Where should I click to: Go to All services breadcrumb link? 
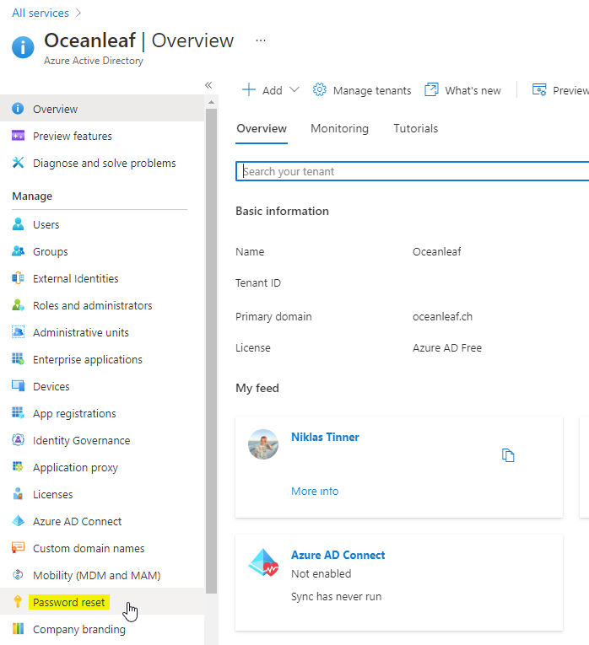[x=41, y=13]
